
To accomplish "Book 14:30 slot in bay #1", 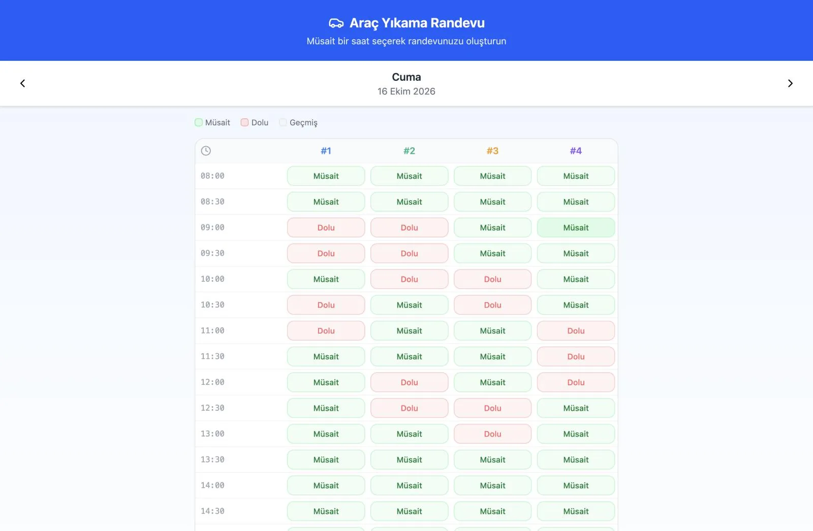I will 326,511.
